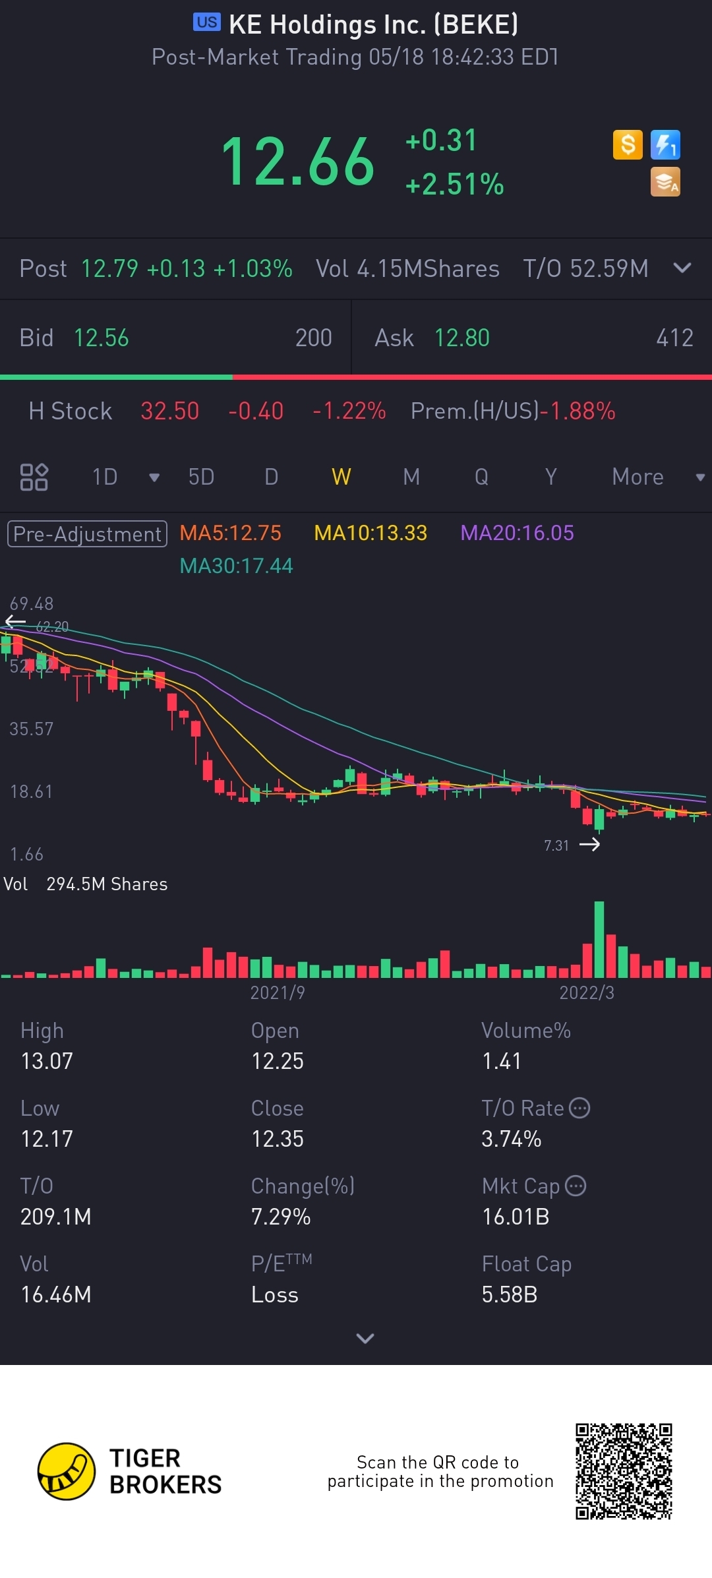Switch to the monthly M chart
The image size is (712, 1578).
pyautogui.click(x=411, y=477)
